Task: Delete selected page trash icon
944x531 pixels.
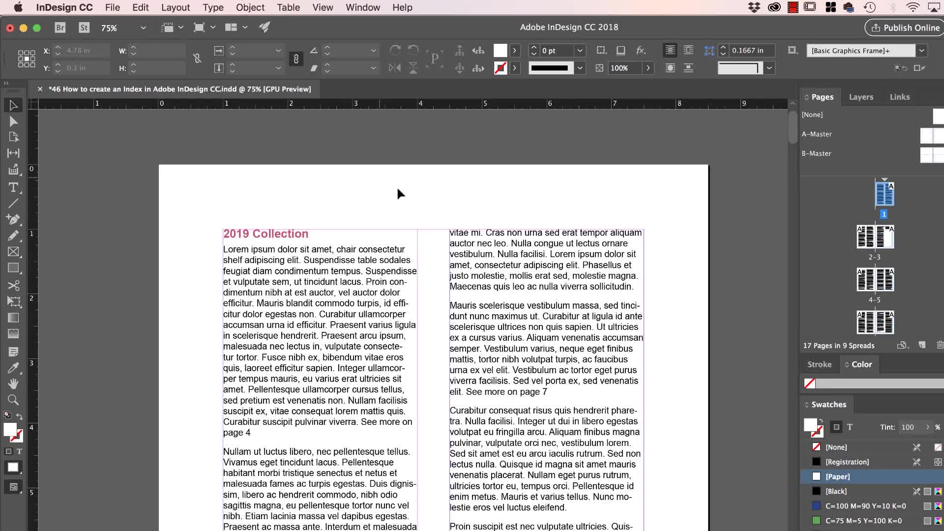Action: [x=940, y=345]
